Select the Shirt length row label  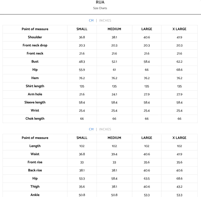click(35, 86)
